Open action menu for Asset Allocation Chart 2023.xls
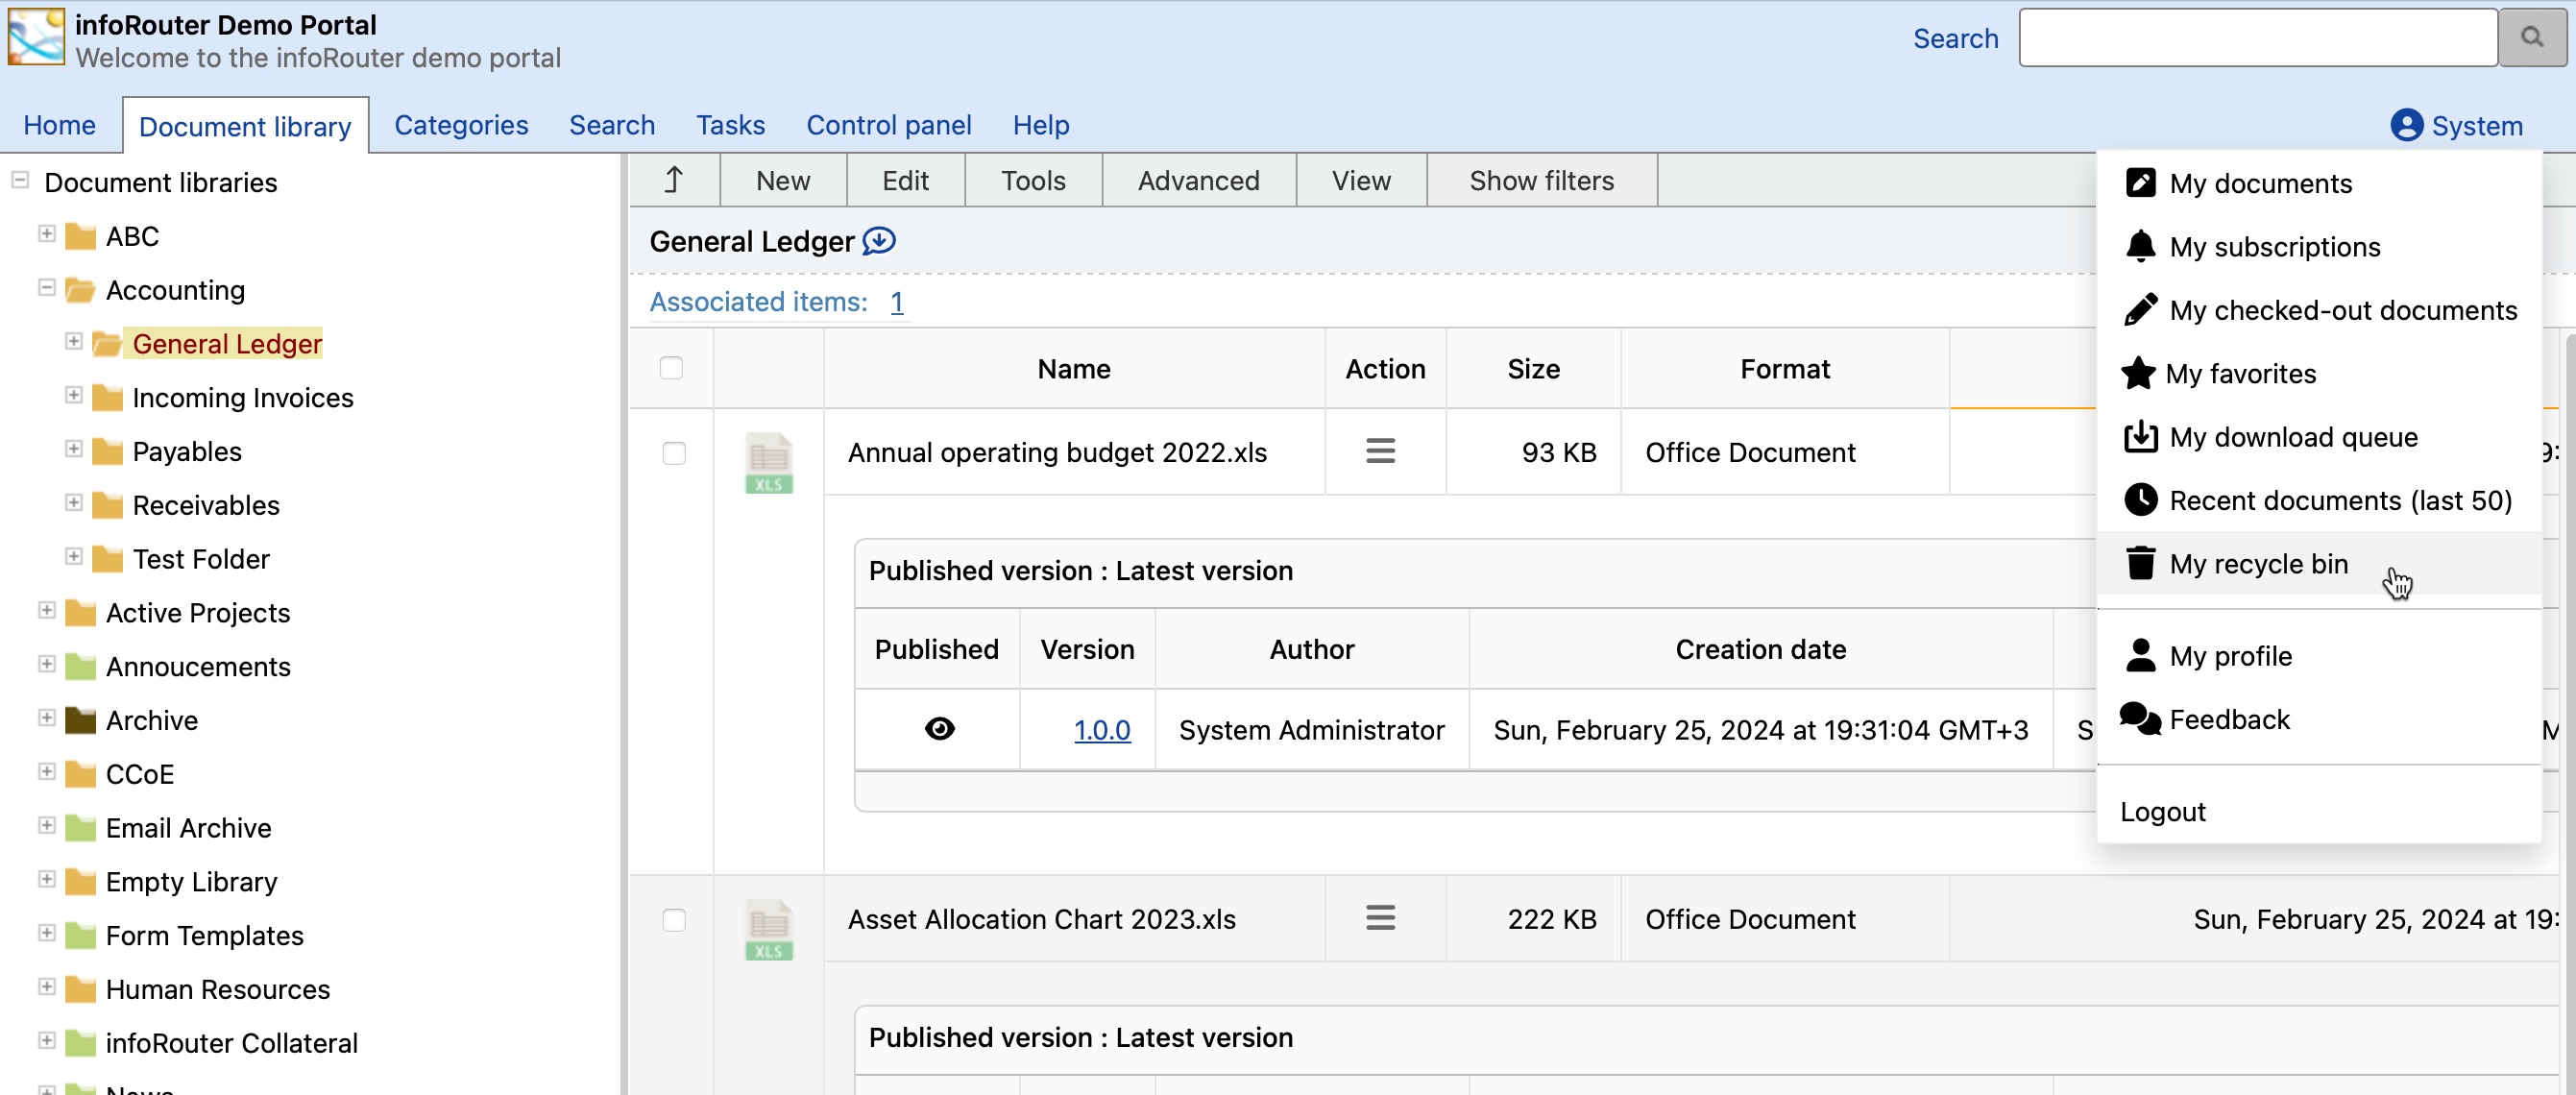2576x1095 pixels. click(1380, 918)
